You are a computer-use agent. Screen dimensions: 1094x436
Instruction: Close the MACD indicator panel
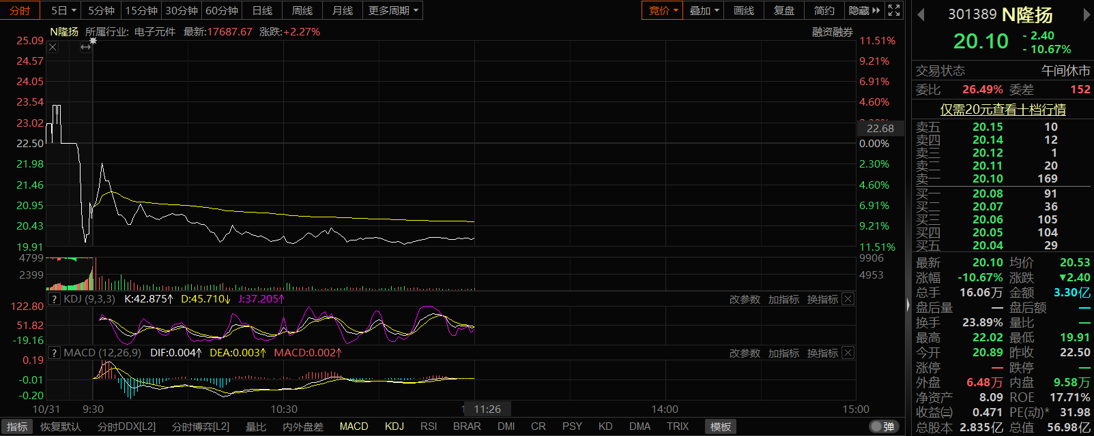coord(848,353)
